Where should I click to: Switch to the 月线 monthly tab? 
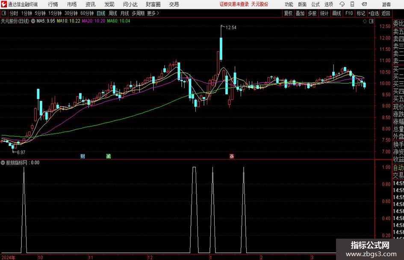(x=124, y=13)
